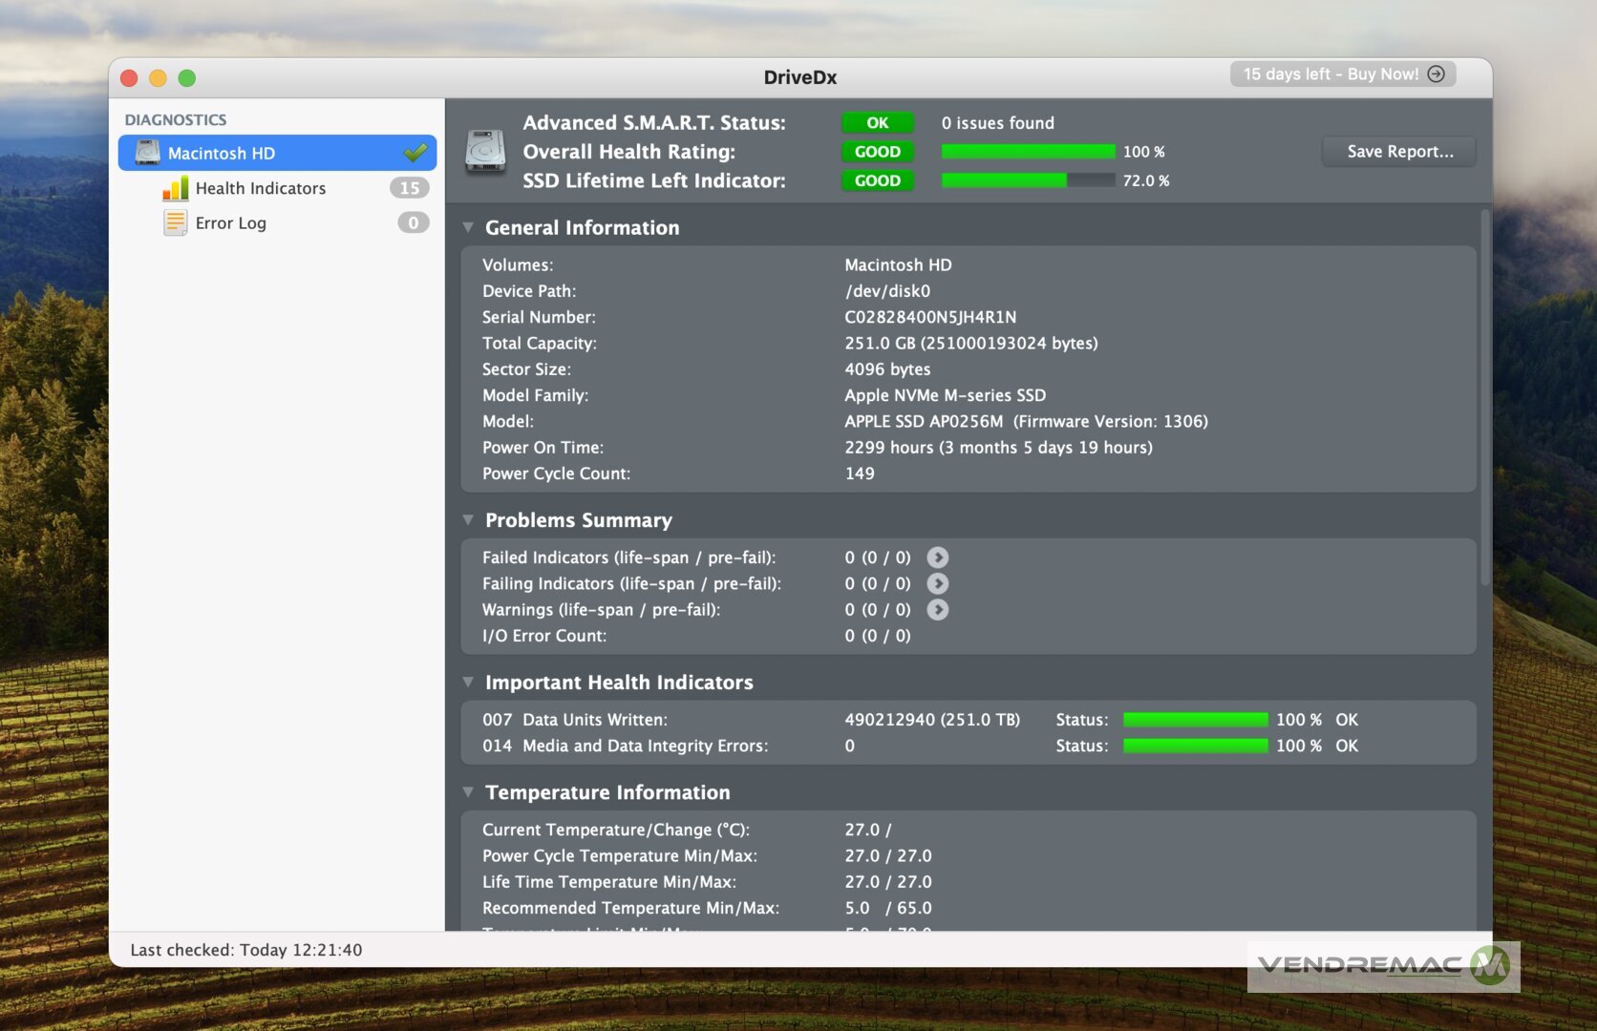Screen dimensions: 1597x1031
Task: Click the SSD Lifetime Left progress bar
Action: click(1028, 180)
